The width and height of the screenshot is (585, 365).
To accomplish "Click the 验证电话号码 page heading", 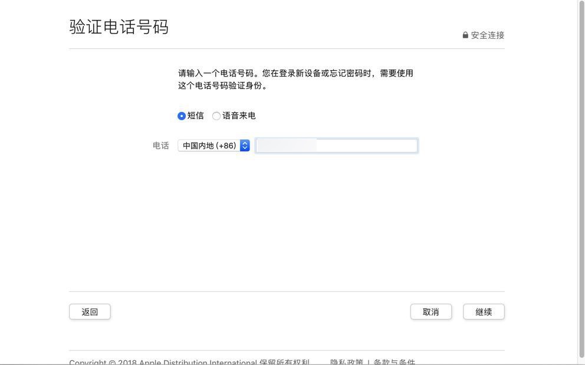I will point(119,27).
